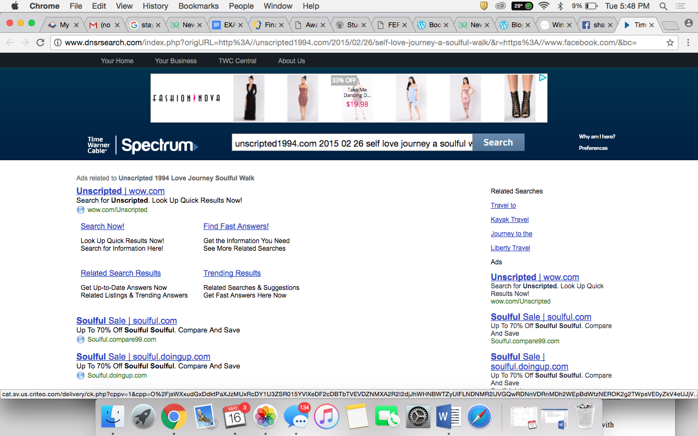Image resolution: width=698 pixels, height=436 pixels.
Task: Launch Safari from the dock
Action: pos(479,417)
